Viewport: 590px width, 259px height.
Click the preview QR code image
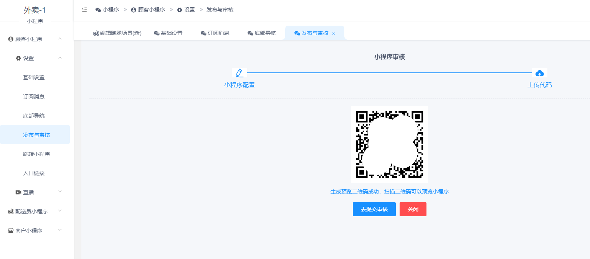coord(390,144)
